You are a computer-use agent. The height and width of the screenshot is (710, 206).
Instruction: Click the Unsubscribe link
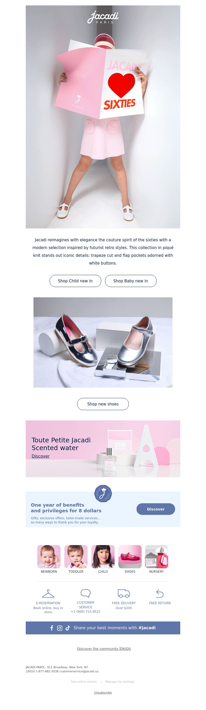pos(103,692)
